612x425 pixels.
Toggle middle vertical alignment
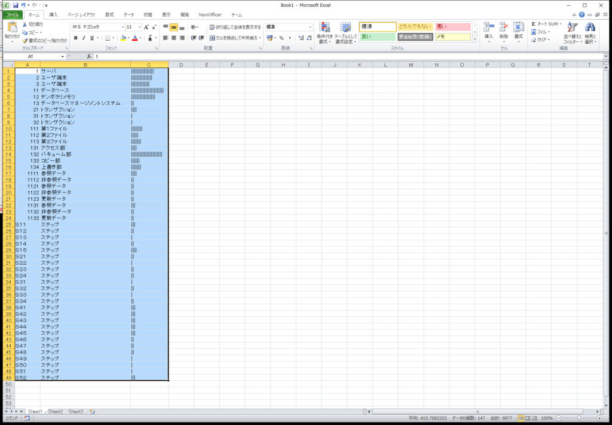(x=174, y=27)
